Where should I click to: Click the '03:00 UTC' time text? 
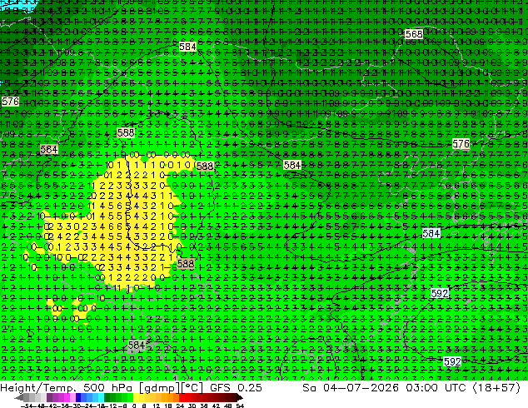[436, 388]
